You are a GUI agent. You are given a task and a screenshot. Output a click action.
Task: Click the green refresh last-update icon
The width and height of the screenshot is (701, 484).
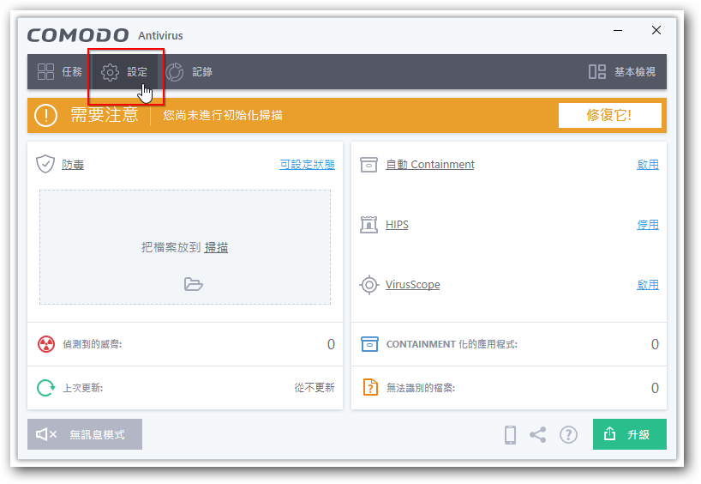(46, 388)
